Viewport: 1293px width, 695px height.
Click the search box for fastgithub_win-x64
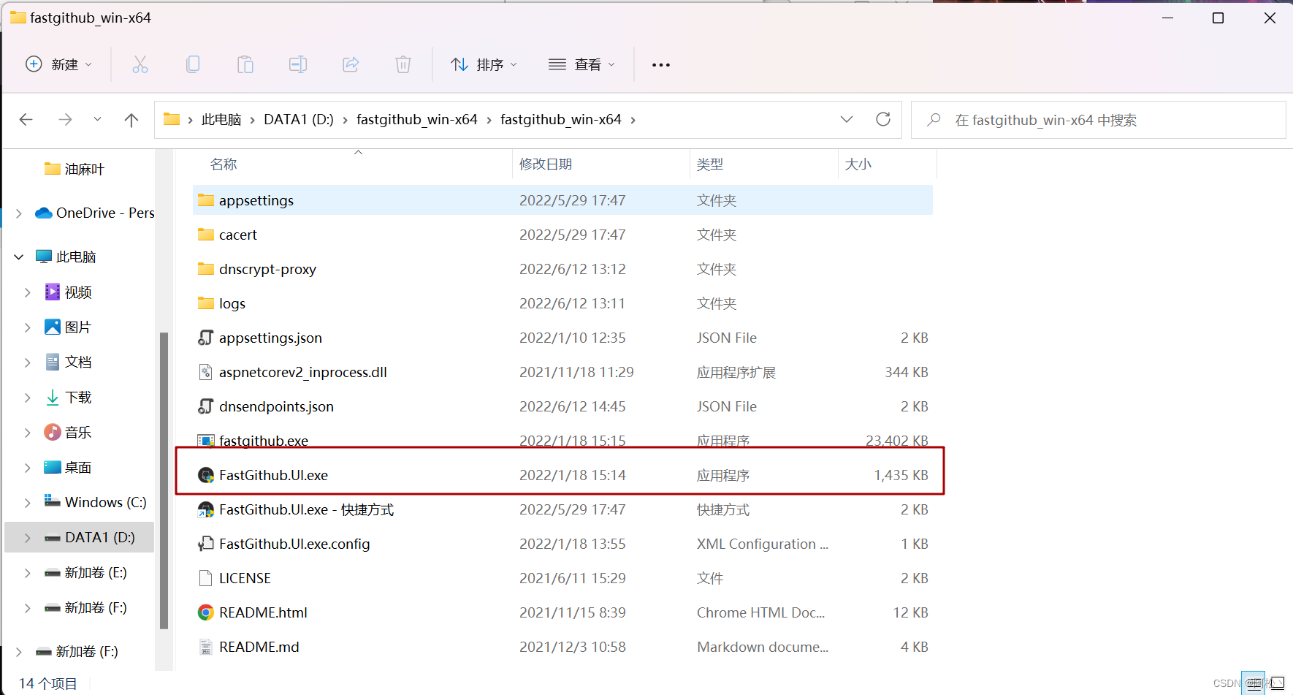click(x=1099, y=120)
